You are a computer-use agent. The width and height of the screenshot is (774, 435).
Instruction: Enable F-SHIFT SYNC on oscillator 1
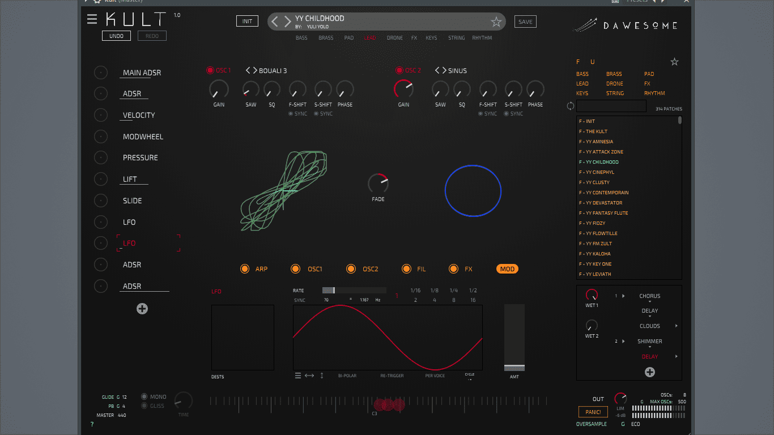pyautogui.click(x=291, y=114)
